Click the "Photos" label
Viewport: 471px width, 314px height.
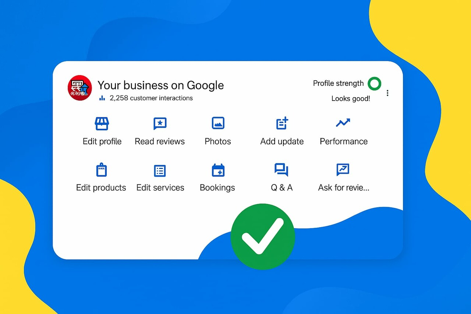click(218, 141)
